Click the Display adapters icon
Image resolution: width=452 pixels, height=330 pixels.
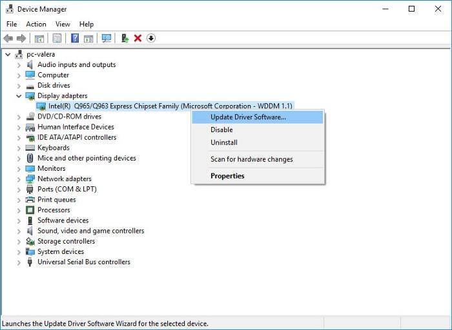30,96
